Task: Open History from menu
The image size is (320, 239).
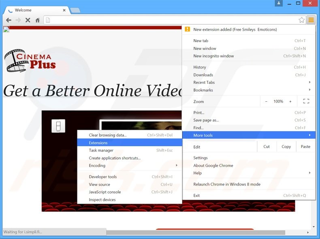Action: tap(249, 67)
